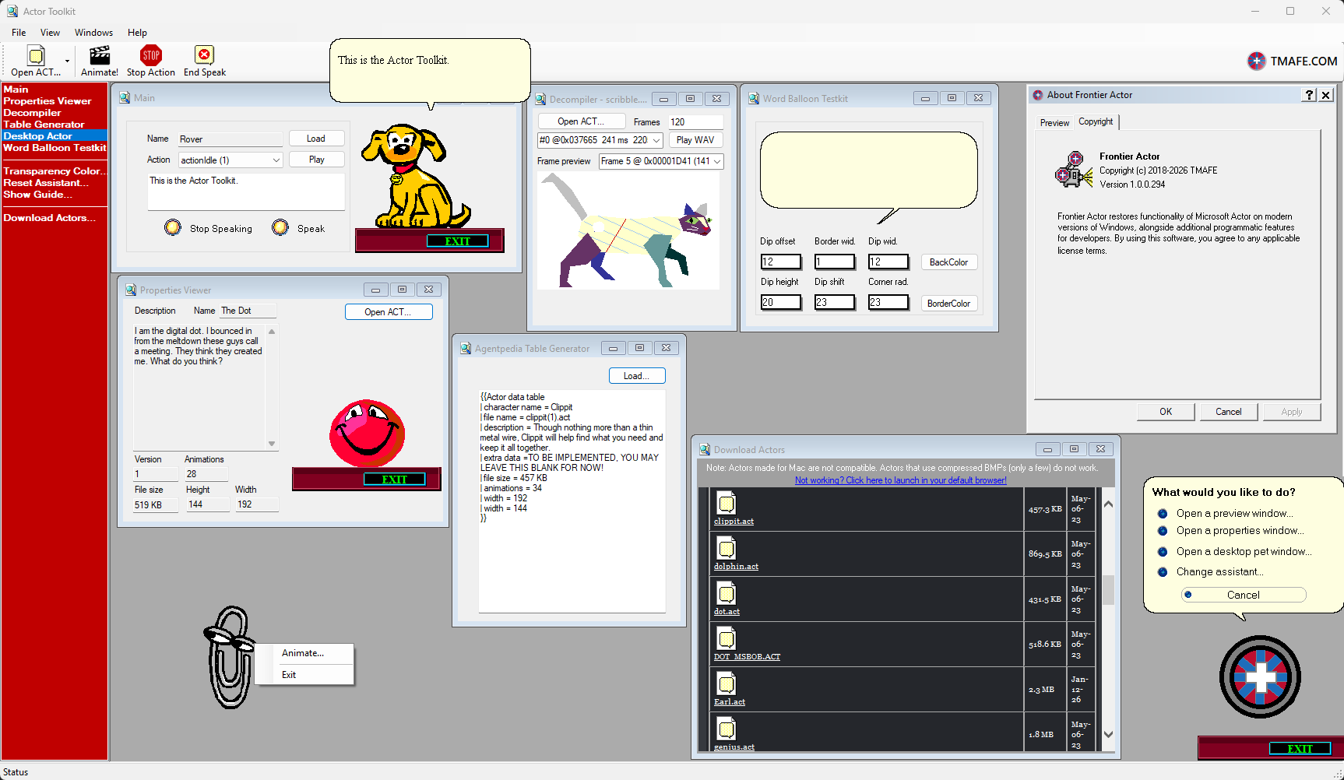Click the BackColor button in Word Balloon Testkit

click(948, 262)
